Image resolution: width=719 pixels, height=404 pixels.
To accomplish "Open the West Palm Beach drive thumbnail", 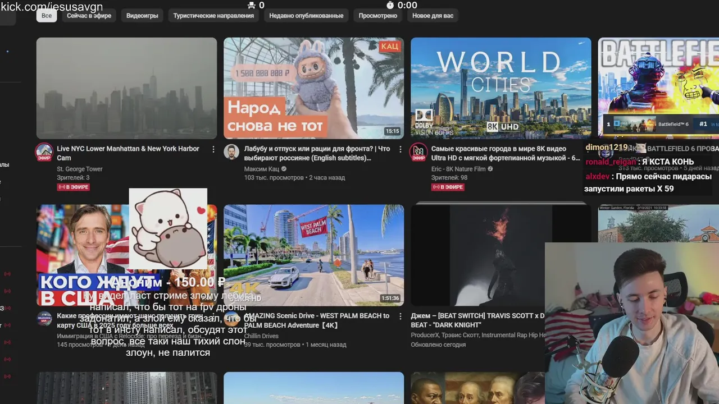I will tap(313, 255).
